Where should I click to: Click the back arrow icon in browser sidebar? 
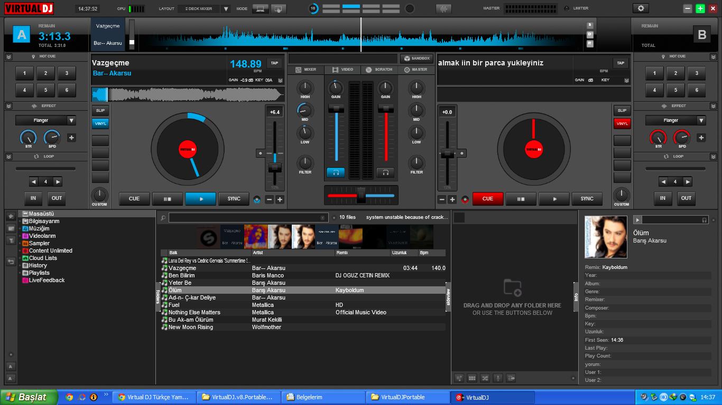click(10, 261)
